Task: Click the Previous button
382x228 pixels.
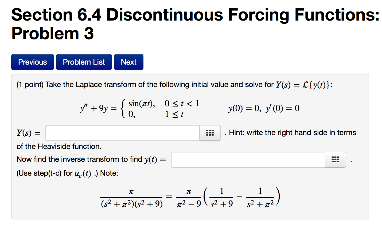Action: 32,62
